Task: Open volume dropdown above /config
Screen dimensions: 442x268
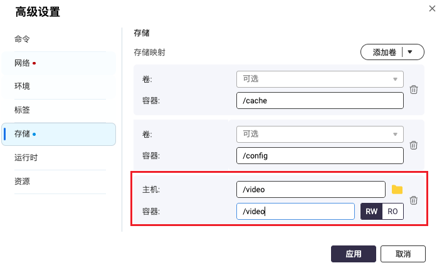Action: 320,134
